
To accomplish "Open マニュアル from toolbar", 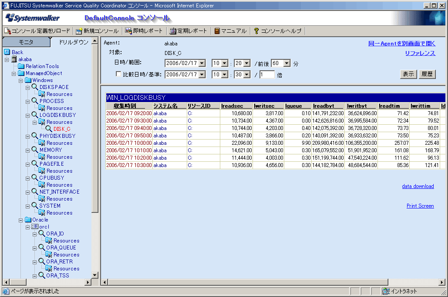I will 231,31.
